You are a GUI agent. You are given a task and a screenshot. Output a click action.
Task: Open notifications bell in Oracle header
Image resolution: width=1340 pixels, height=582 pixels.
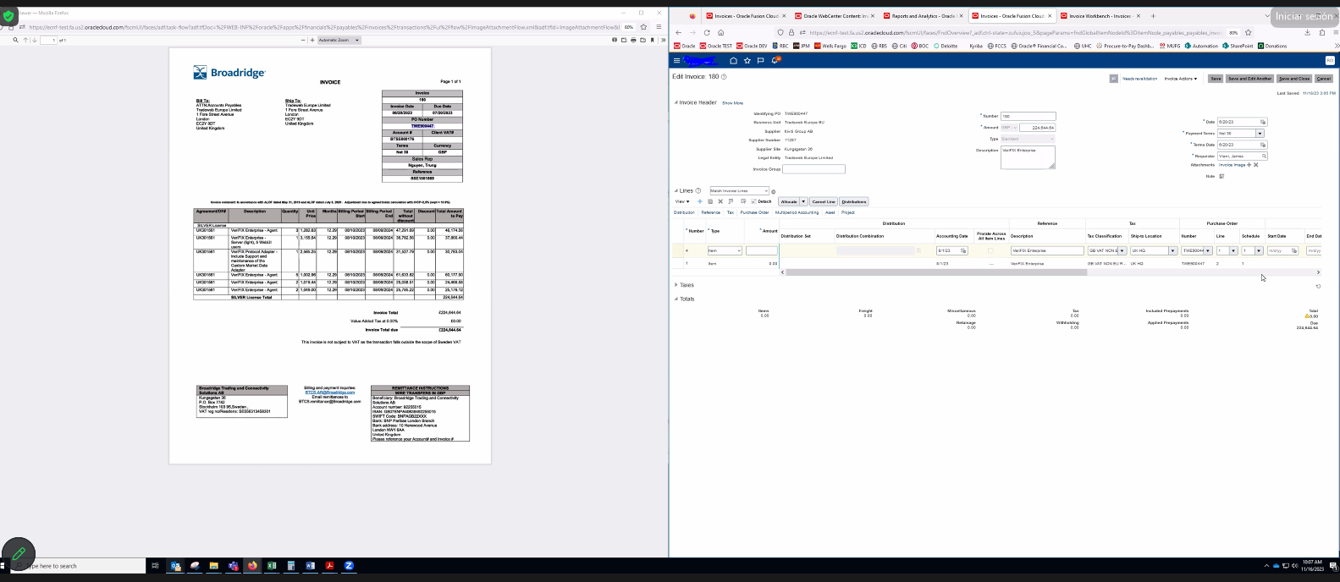click(775, 61)
